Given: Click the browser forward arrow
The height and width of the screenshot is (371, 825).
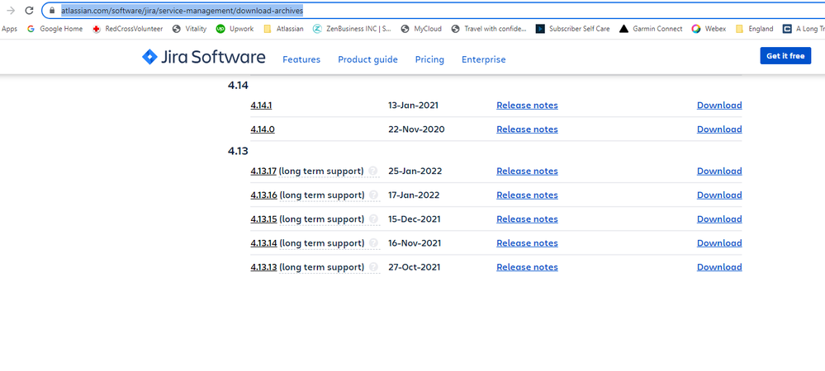Looking at the screenshot, I should point(11,11).
